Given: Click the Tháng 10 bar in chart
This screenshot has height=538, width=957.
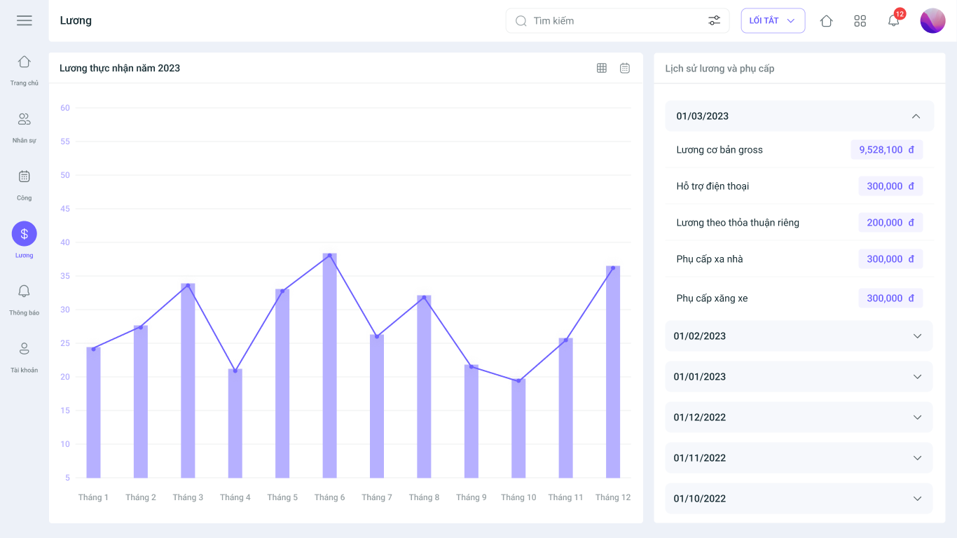Looking at the screenshot, I should tap(518, 429).
